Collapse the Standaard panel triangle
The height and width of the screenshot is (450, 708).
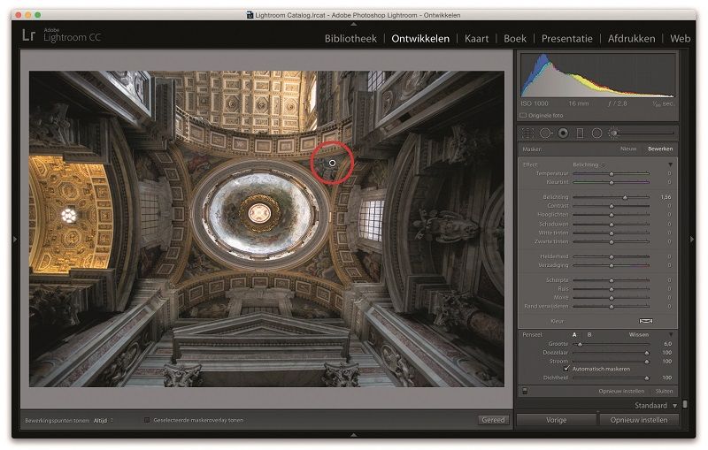[x=673, y=405]
